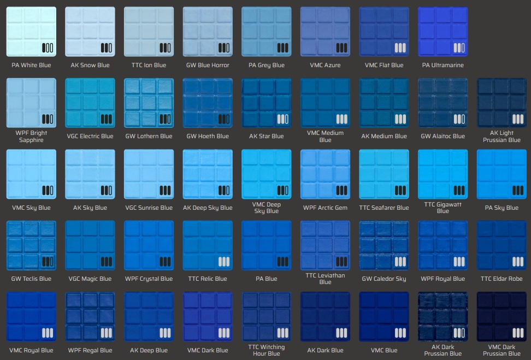This screenshot has width=531, height=360.
Task: Open the VMC Medium Blue tile
Action: [325, 103]
